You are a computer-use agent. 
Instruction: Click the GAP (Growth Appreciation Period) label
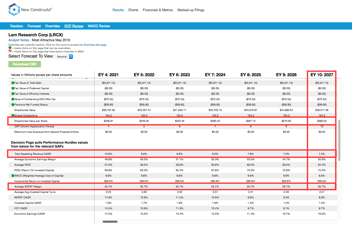pyautogui.click(x=34, y=127)
